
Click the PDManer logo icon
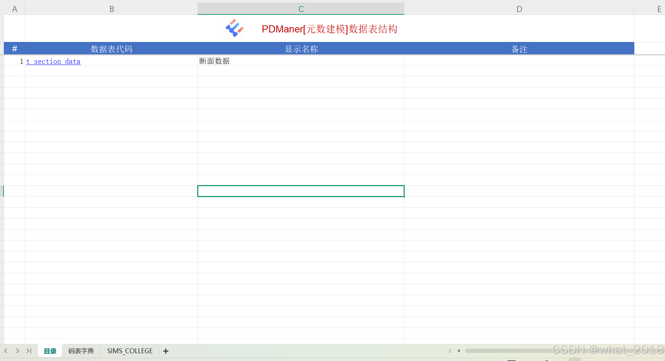pyautogui.click(x=234, y=28)
